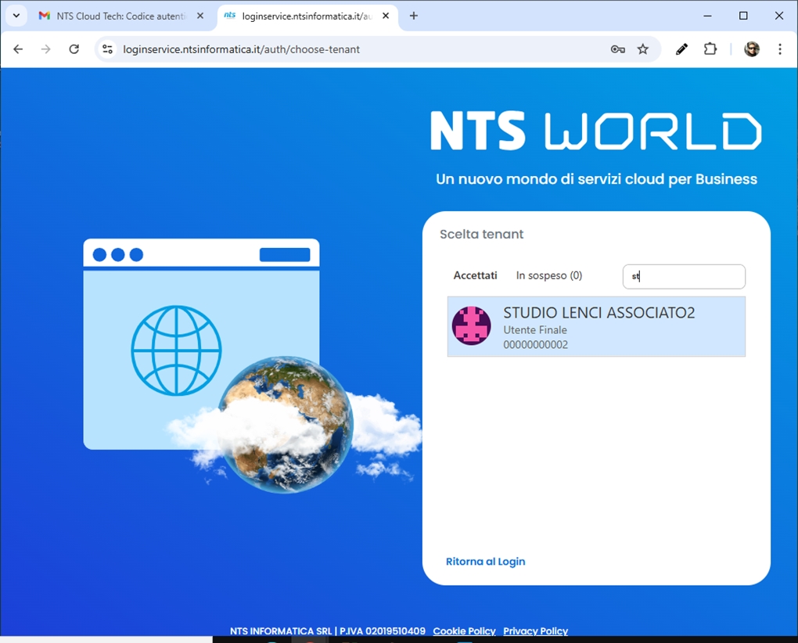Close the loginservice tab
The image size is (798, 643).
[386, 16]
